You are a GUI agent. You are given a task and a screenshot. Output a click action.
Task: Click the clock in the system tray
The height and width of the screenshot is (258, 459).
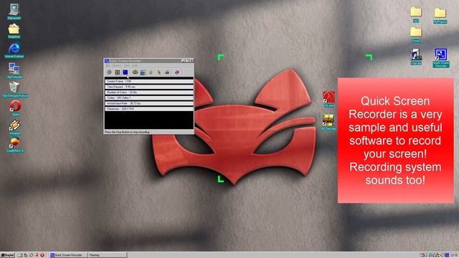coord(454,255)
